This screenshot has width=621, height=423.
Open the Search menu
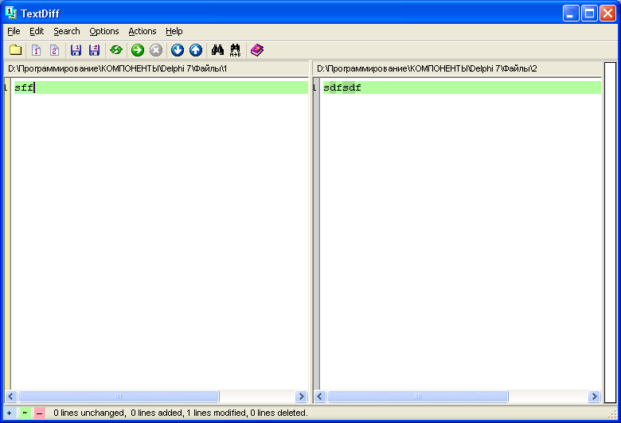click(67, 31)
